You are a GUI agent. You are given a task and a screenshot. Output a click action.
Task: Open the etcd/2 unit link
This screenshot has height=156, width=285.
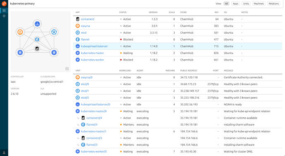point(85,98)
